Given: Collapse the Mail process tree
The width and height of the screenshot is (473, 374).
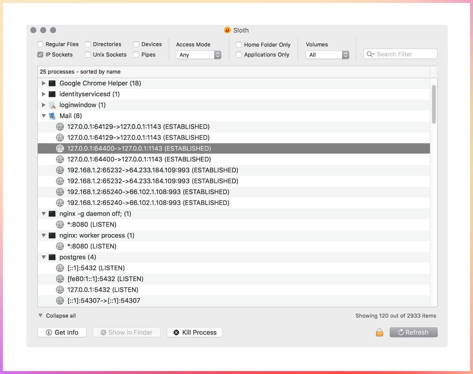Looking at the screenshot, I should 43,116.
